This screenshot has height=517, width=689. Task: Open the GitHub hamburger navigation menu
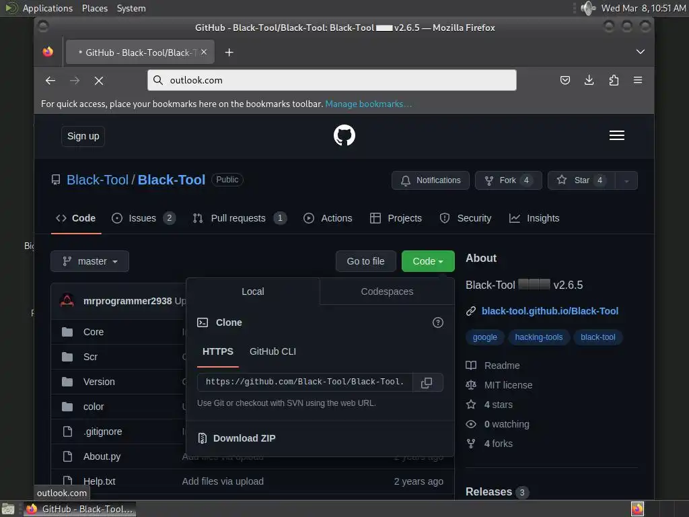616,135
